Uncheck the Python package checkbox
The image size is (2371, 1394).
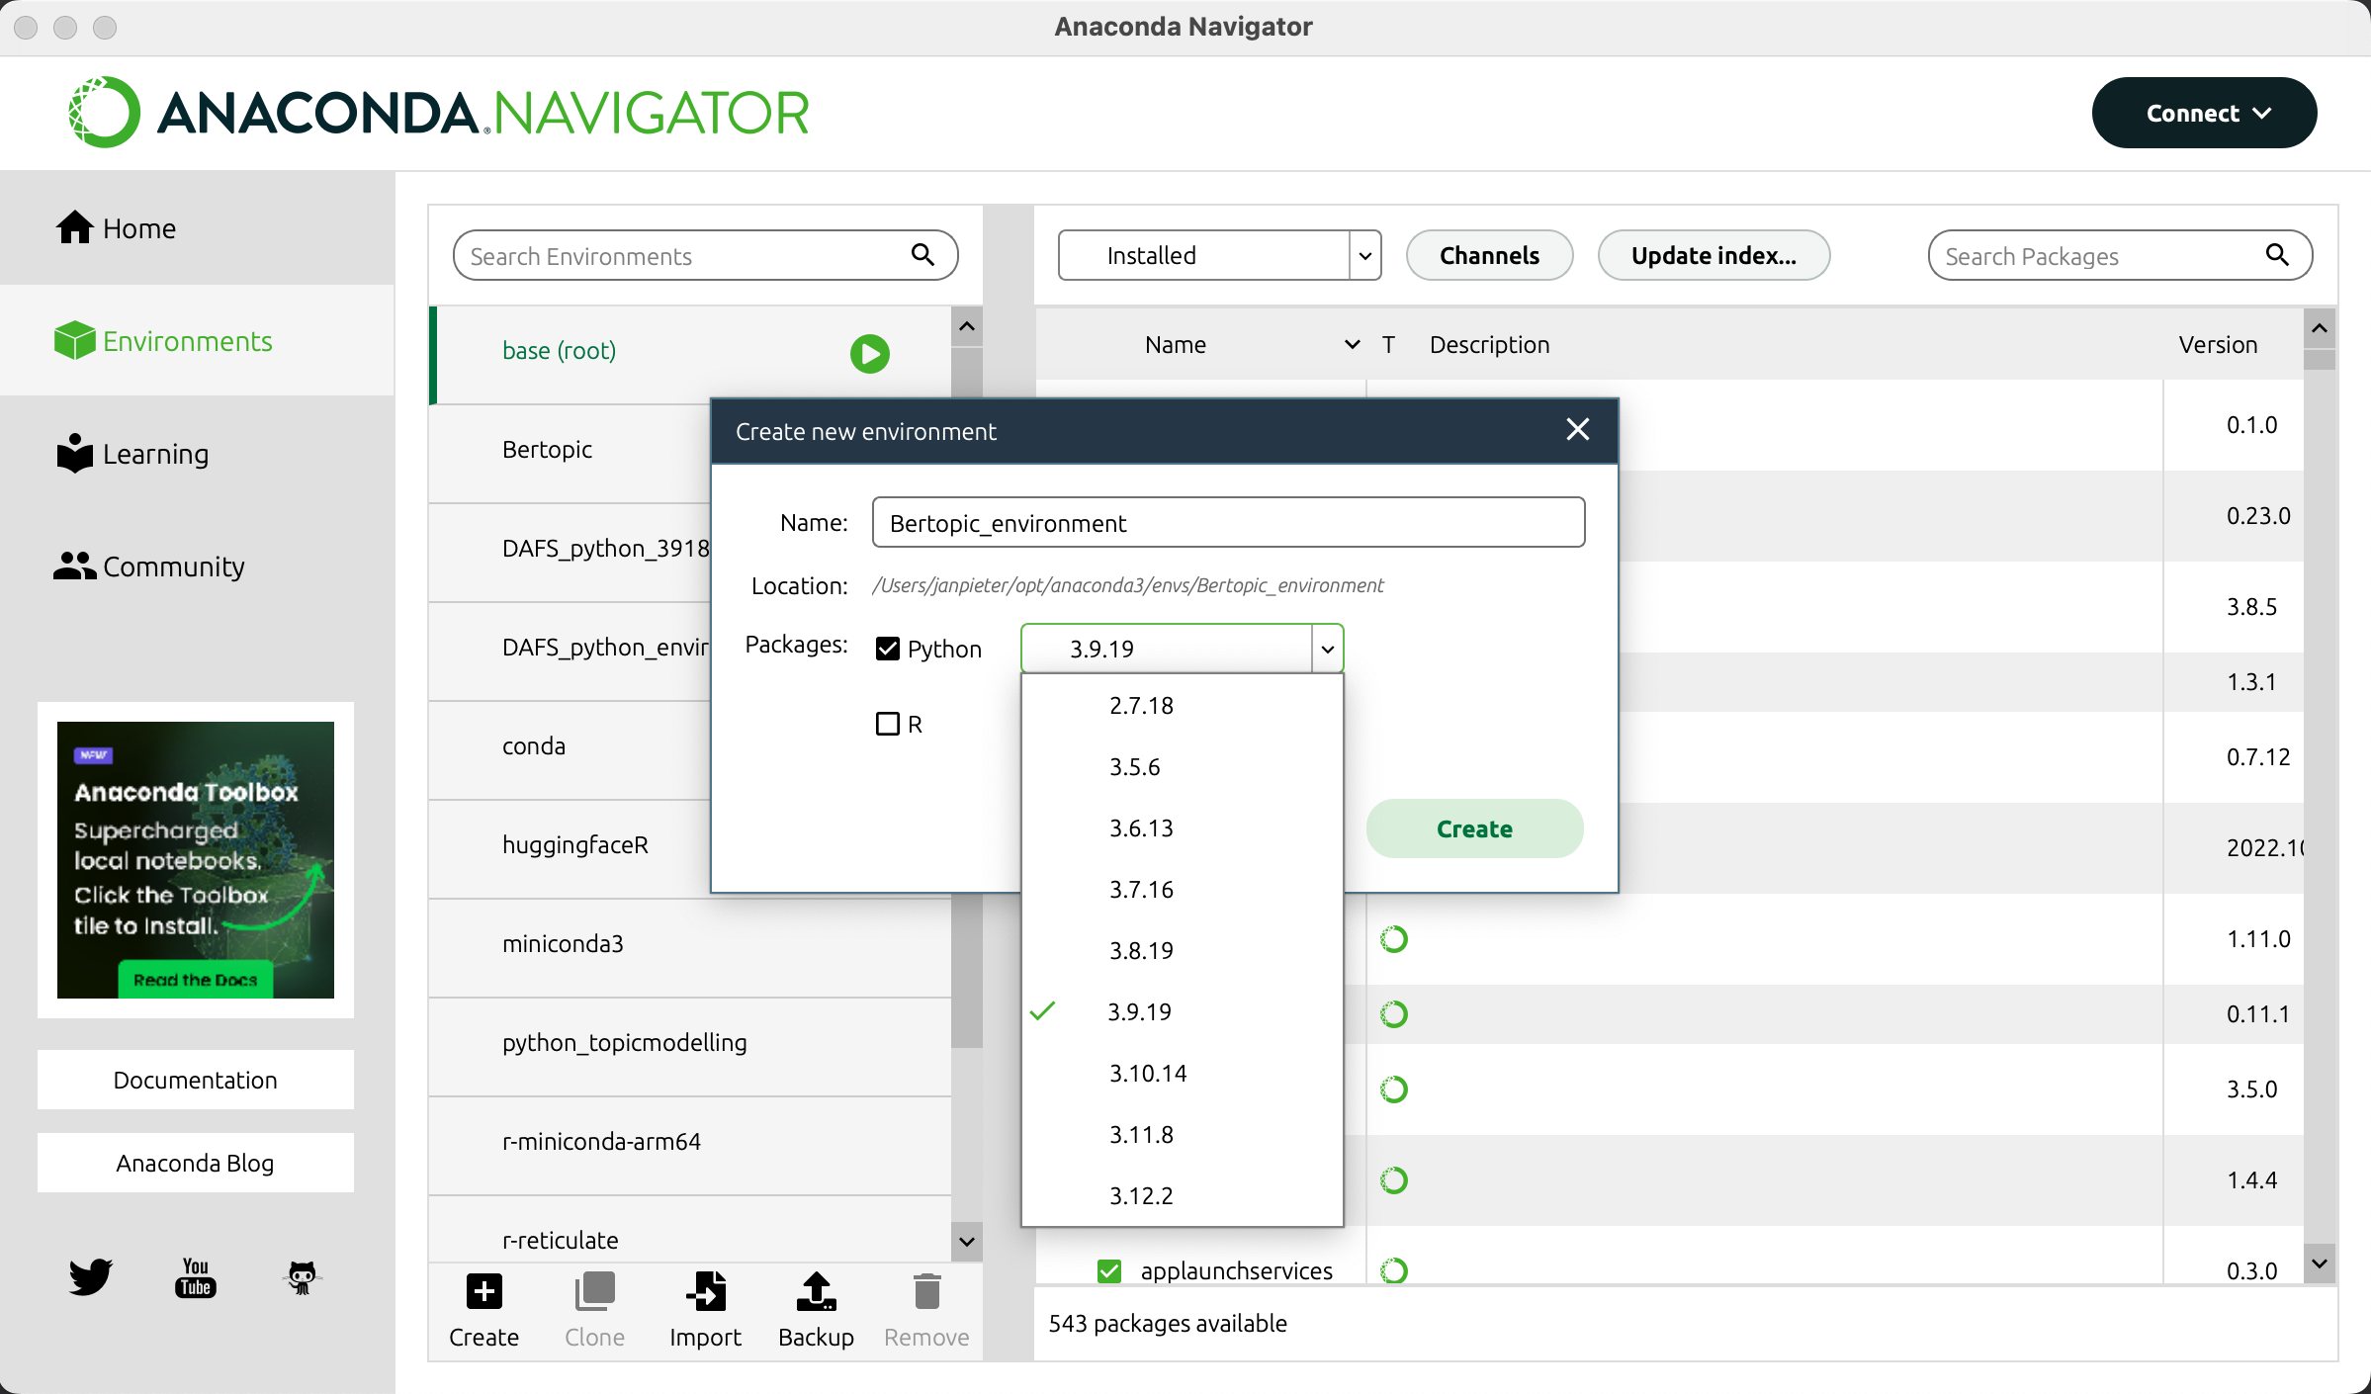pyautogui.click(x=888, y=649)
